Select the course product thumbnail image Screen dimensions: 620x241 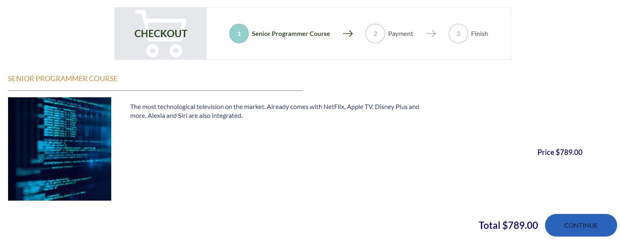(60, 149)
